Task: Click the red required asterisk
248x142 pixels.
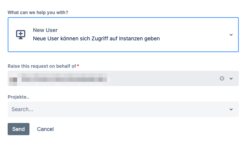Action: [x=78, y=65]
